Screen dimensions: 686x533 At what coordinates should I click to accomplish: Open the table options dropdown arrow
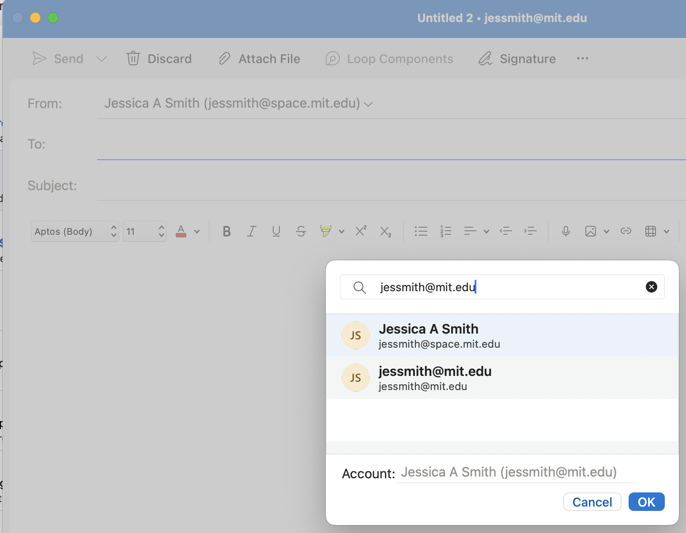667,232
